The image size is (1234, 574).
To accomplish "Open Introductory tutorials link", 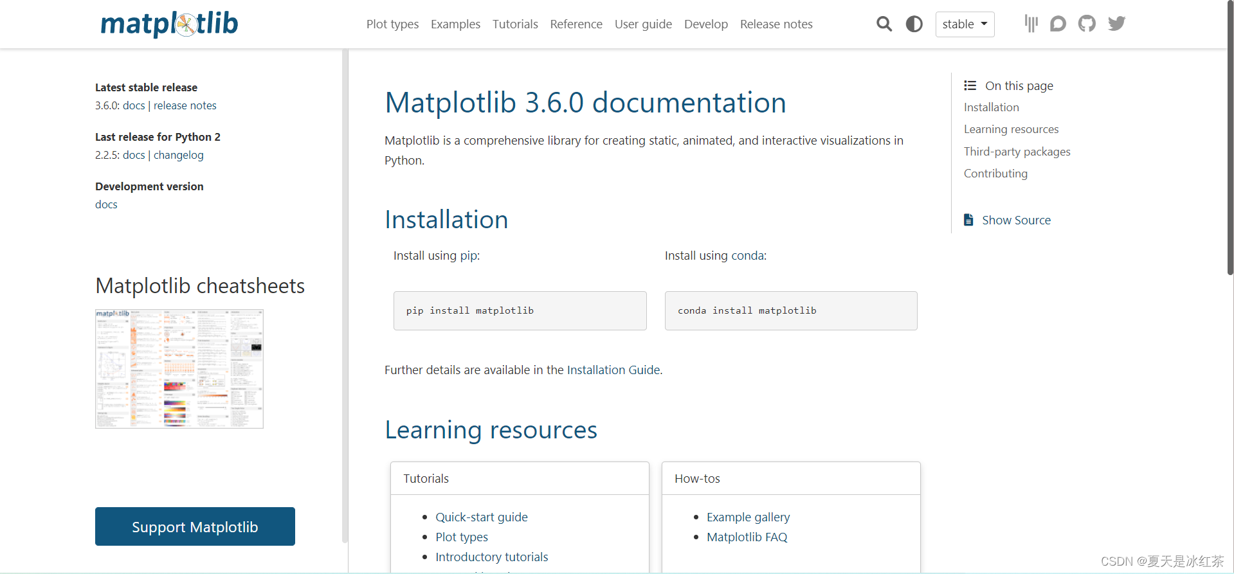I will [491, 557].
